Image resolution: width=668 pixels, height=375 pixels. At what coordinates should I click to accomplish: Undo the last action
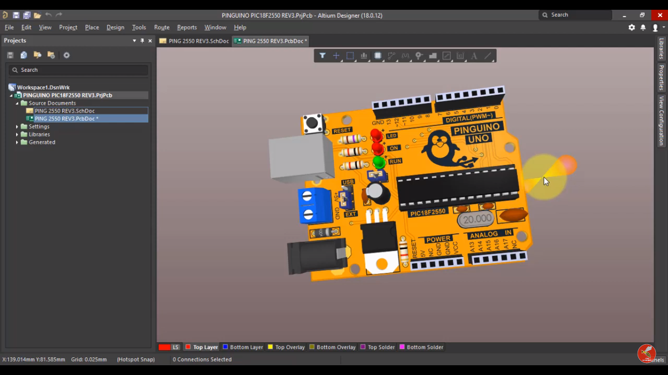[x=48, y=15]
